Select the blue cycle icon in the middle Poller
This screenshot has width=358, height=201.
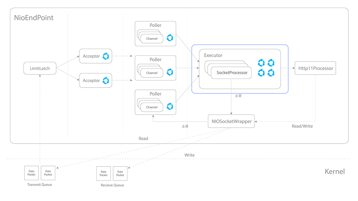[x=170, y=72]
